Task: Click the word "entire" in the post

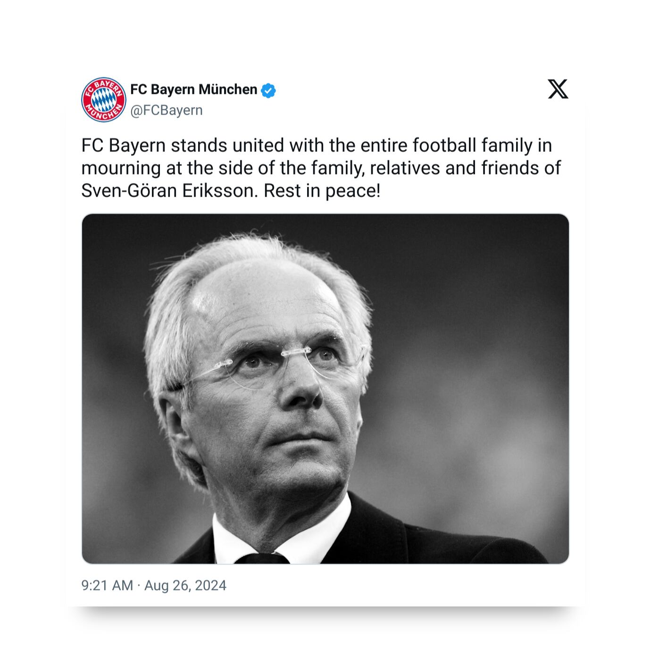Action: [384, 145]
